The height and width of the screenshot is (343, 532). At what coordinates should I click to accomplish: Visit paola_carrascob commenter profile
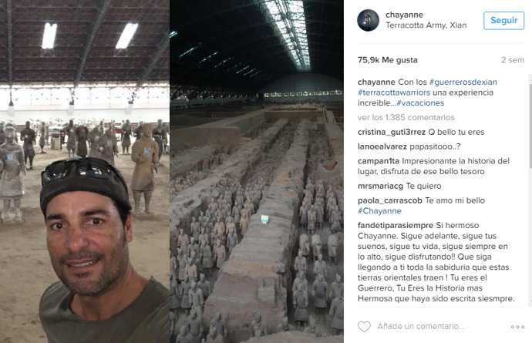(389, 200)
